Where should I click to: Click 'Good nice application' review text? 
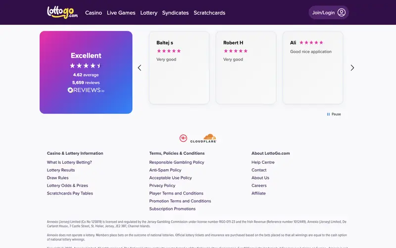[x=311, y=52]
